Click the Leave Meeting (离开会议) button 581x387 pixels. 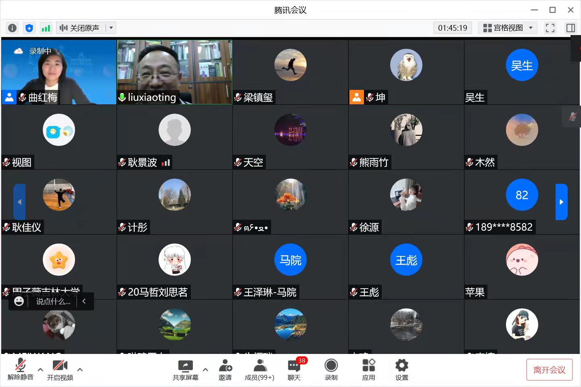click(x=549, y=370)
